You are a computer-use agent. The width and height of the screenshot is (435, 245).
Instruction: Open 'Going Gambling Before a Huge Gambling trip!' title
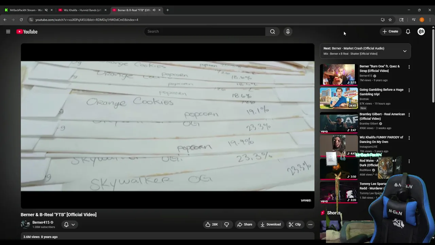[x=381, y=92]
